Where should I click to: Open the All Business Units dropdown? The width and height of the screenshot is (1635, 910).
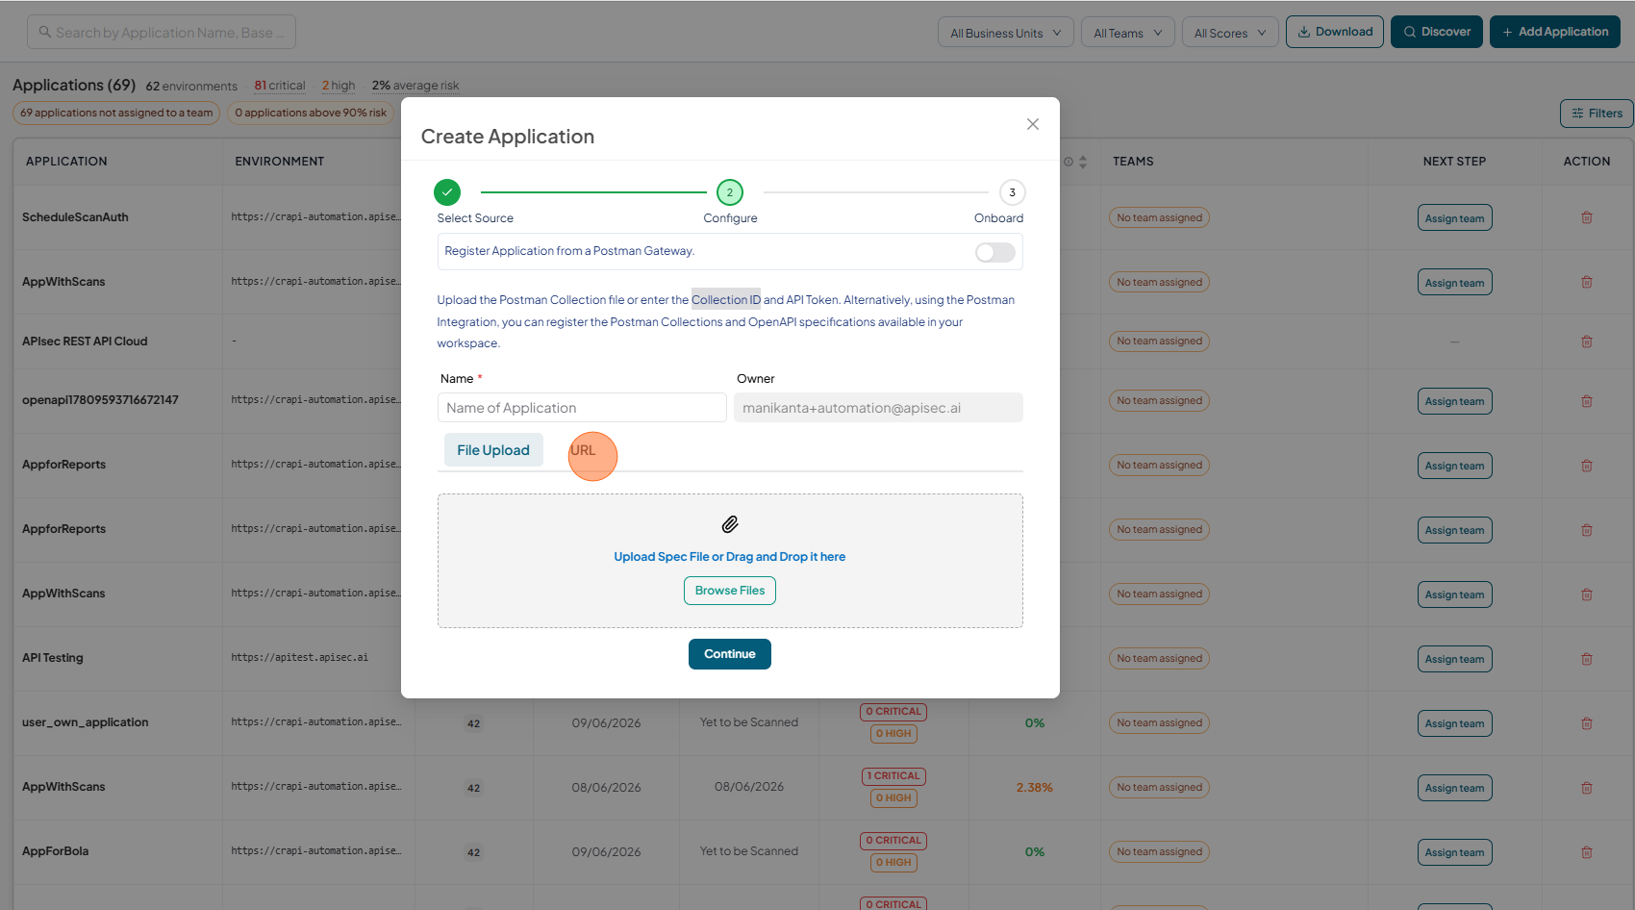point(1006,33)
